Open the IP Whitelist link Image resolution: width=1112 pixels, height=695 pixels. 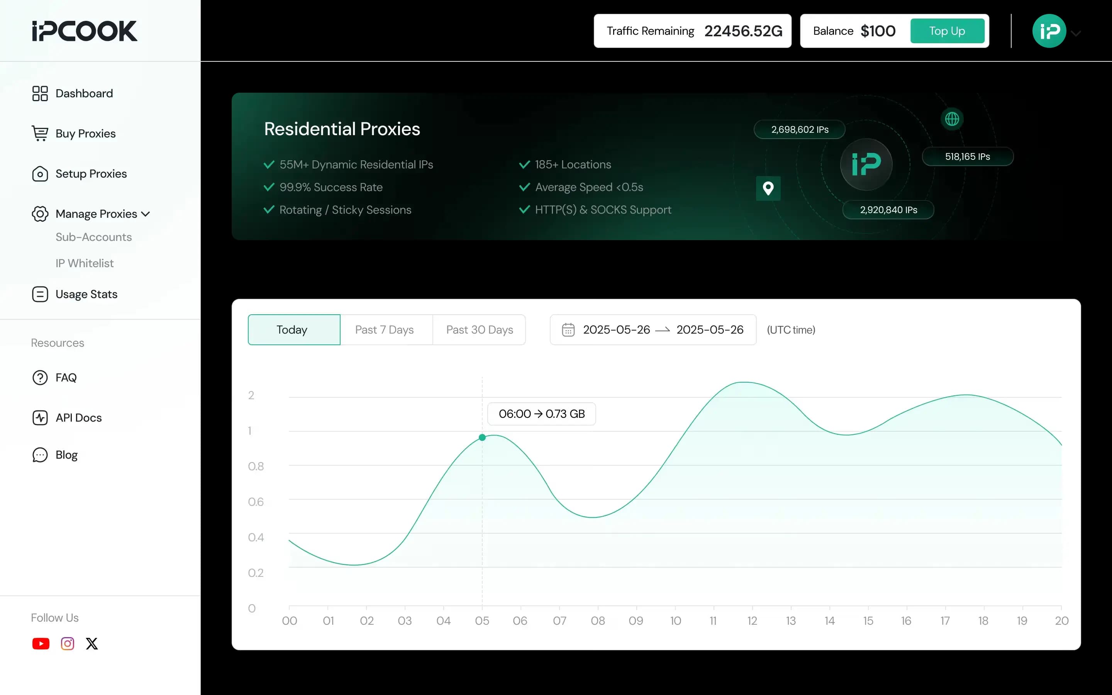coord(84,263)
